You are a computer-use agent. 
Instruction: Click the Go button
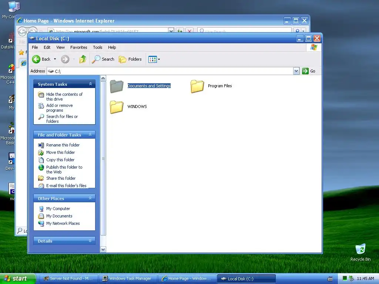tap(309, 71)
